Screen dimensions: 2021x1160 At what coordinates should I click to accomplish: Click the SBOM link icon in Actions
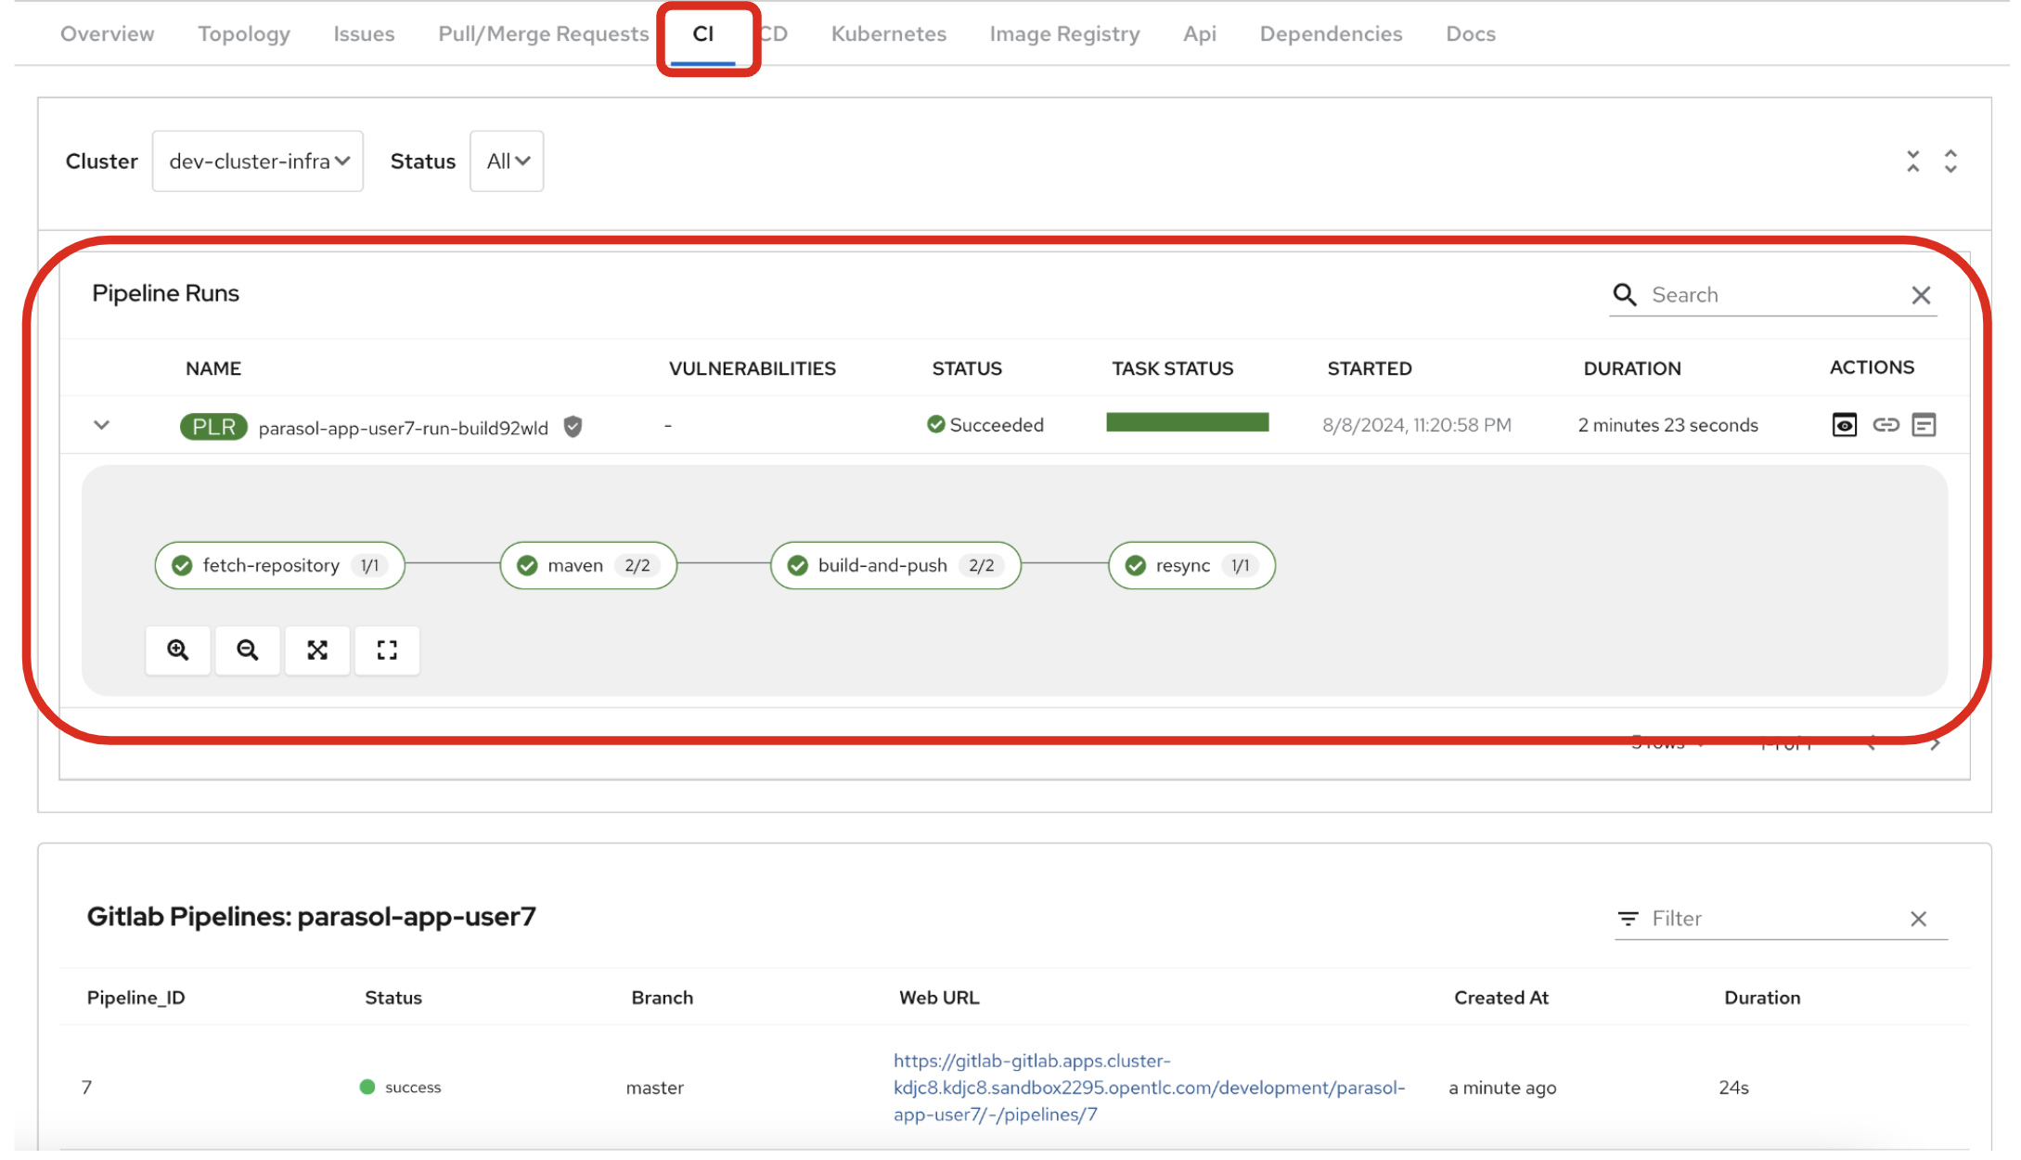pyautogui.click(x=1886, y=425)
